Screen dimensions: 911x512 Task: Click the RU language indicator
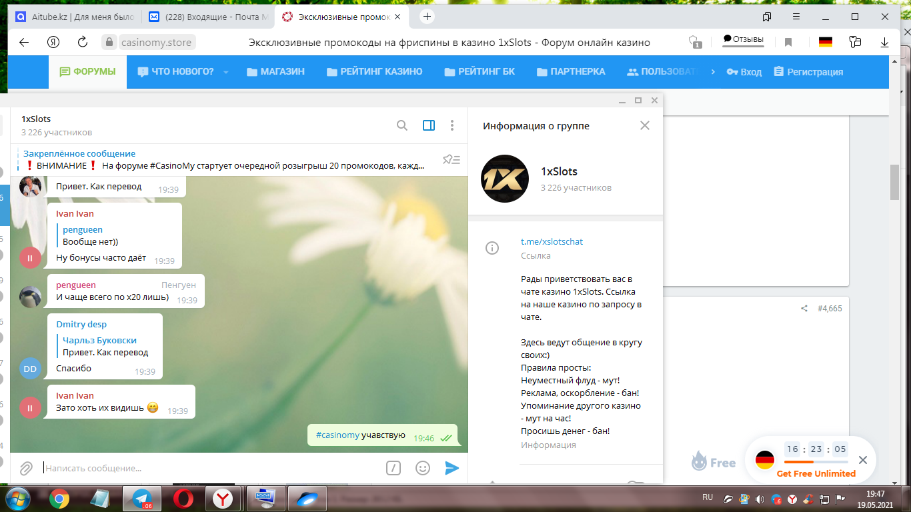[x=708, y=497]
